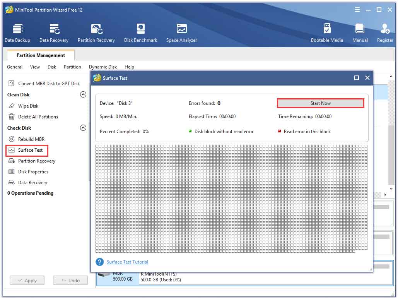Viewport: 398px width, 298px height.
Task: Maximize the Surface Test dialog
Action: pyautogui.click(x=357, y=78)
